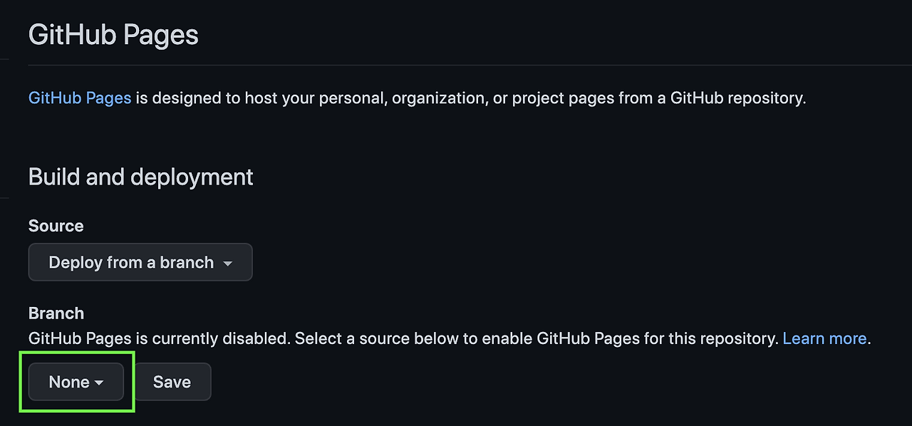Click the Source dropdown under Build and deployment
The height and width of the screenshot is (426, 912).
140,262
